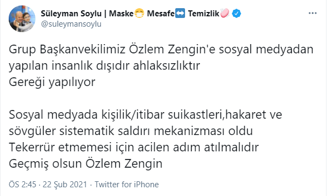
Task: Open Süleyman Soylu's profile avatar
Action: (22, 19)
